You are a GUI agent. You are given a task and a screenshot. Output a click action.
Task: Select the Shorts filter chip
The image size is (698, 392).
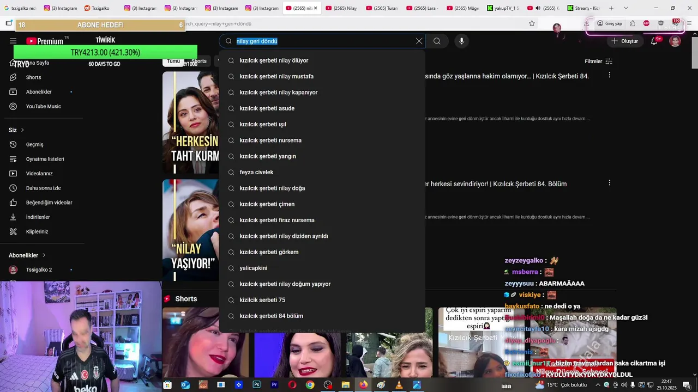point(199,61)
